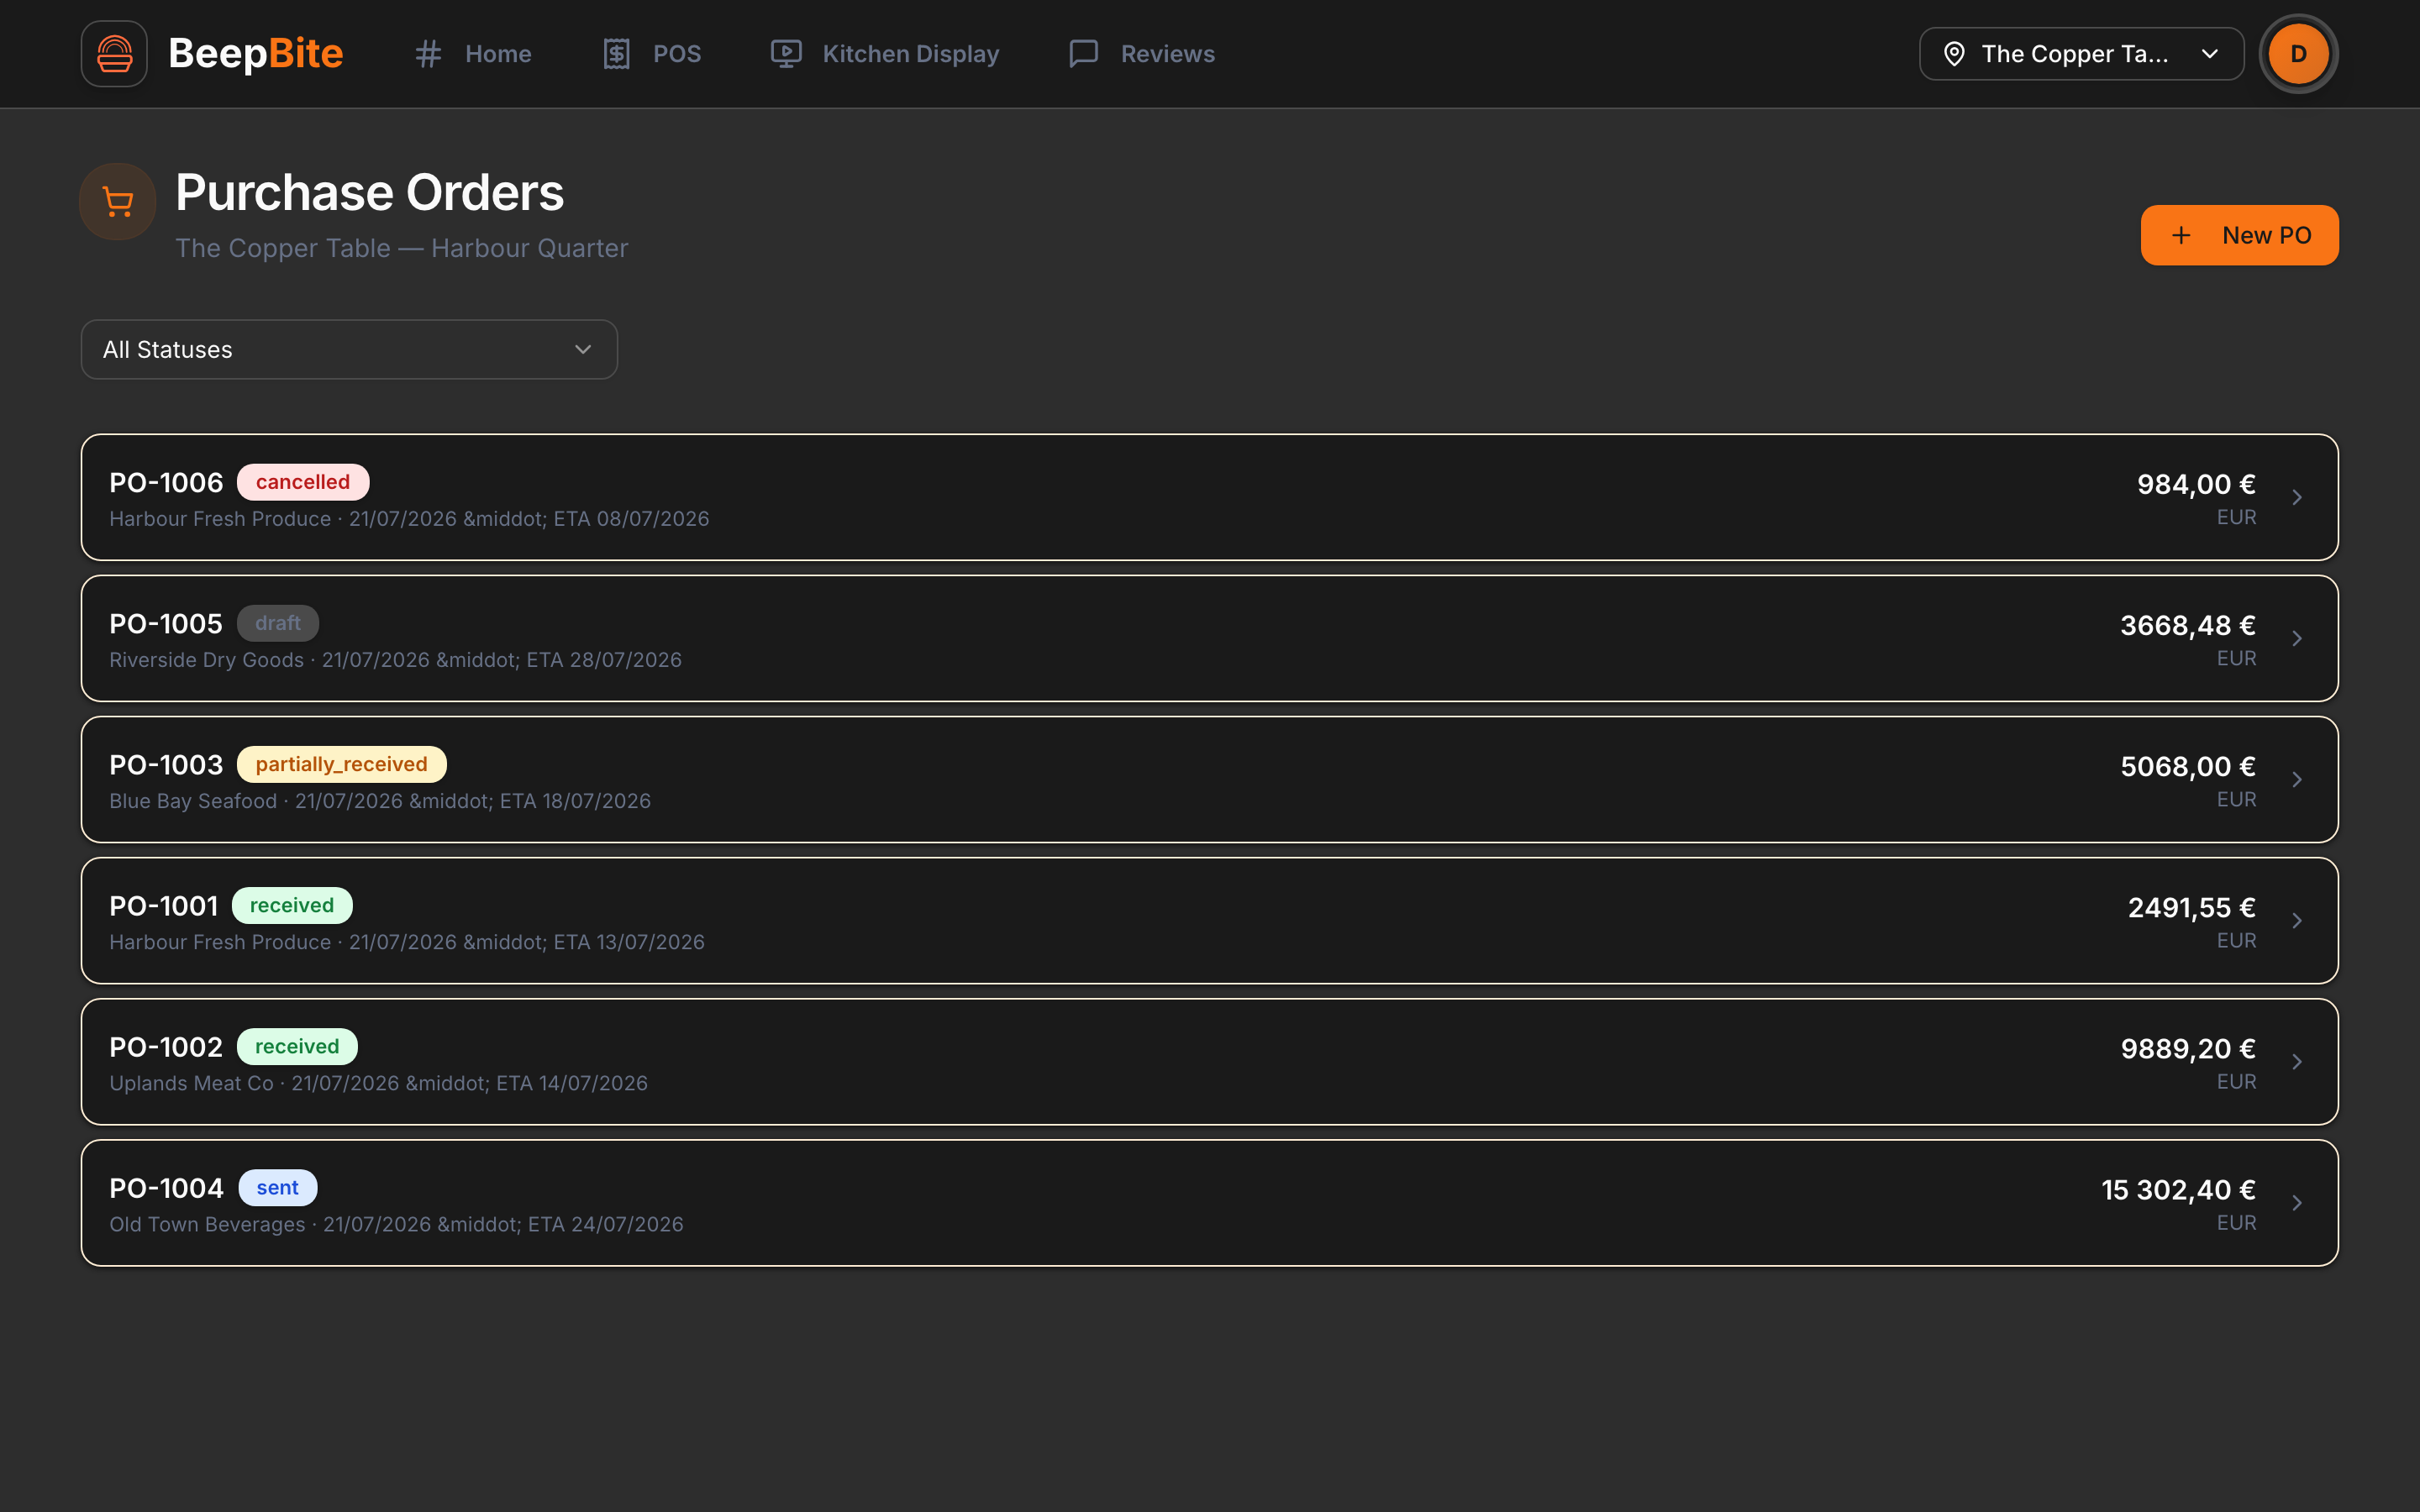Click the sent status badge

[277, 1187]
